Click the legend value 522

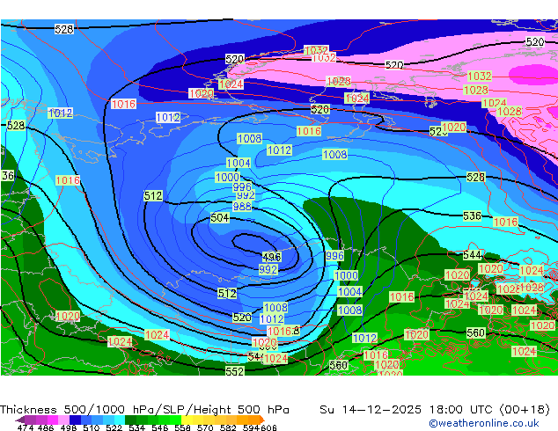point(114,427)
